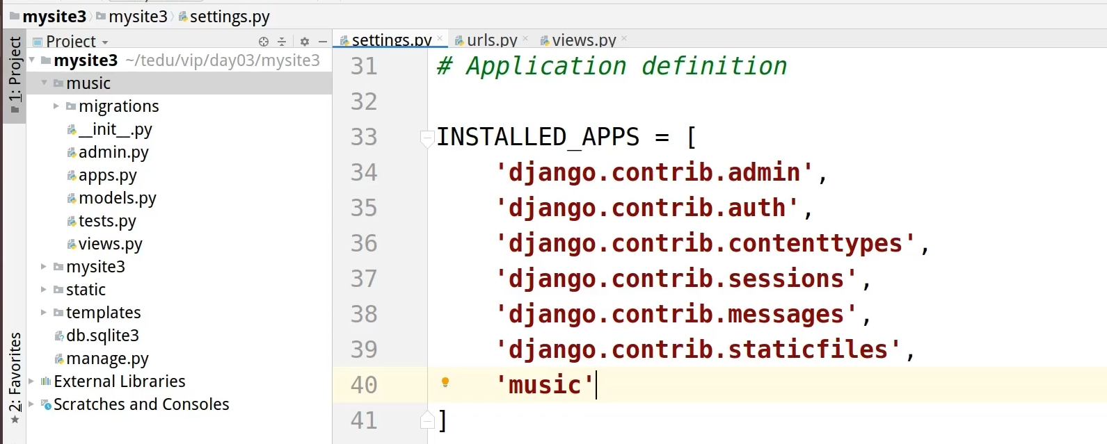Click INSTALLED_APPS variable name
Viewport: 1107px width, 444px height.
tap(538, 137)
